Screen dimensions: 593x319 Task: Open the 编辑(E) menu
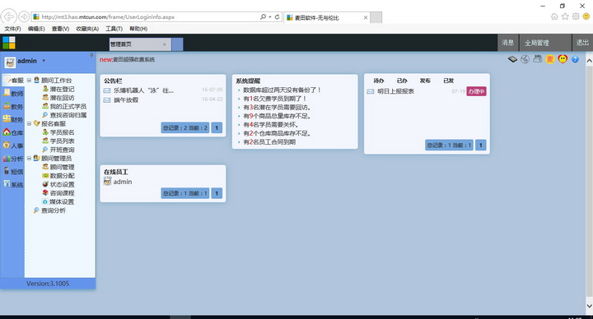36,29
